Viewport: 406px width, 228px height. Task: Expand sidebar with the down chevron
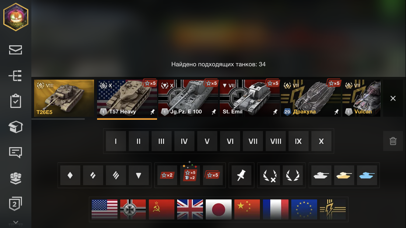tap(16, 223)
